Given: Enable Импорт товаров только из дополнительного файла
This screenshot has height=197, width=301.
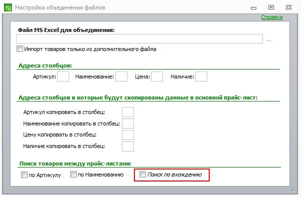Looking at the screenshot, I should [20, 49].
